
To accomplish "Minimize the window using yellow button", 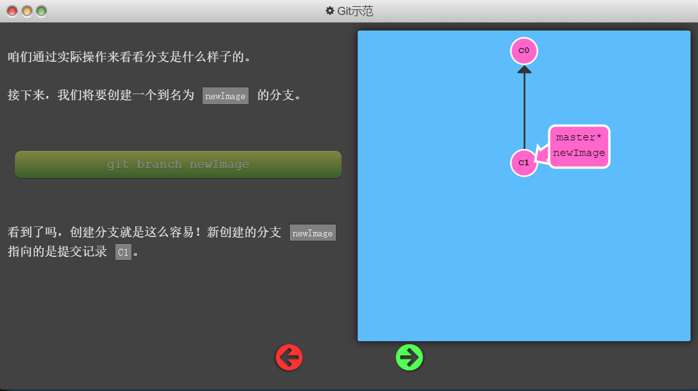I will [x=27, y=11].
